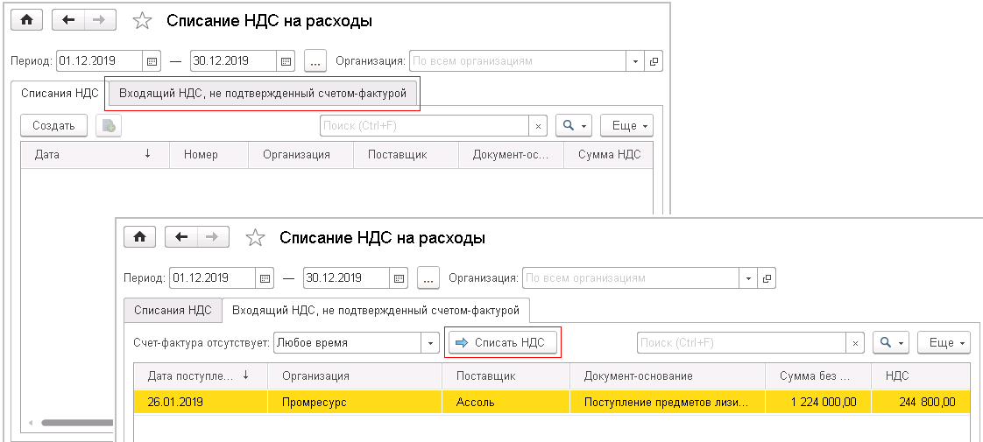Click Поступление предметов лизи... cell
Viewport: 983px width, 442px height.
(668, 402)
